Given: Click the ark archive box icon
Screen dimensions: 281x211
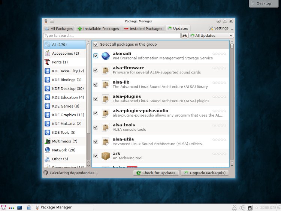Looking at the screenshot, I should tap(106, 156).
